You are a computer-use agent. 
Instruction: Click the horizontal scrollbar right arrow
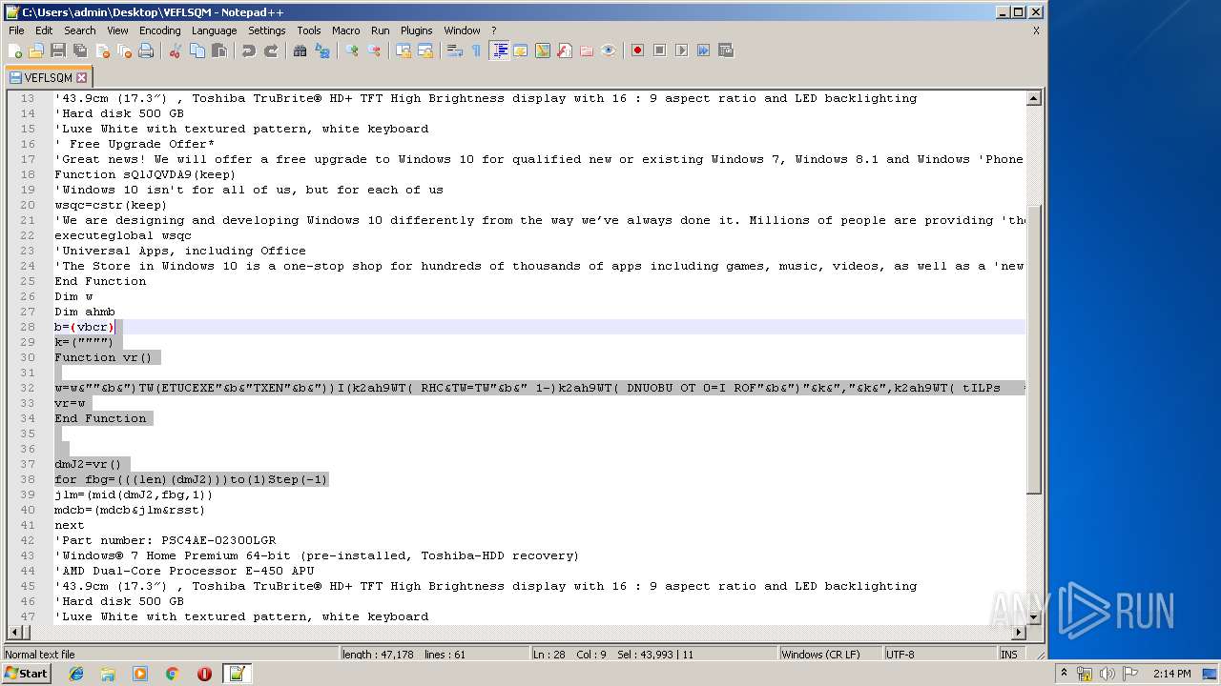1019,633
